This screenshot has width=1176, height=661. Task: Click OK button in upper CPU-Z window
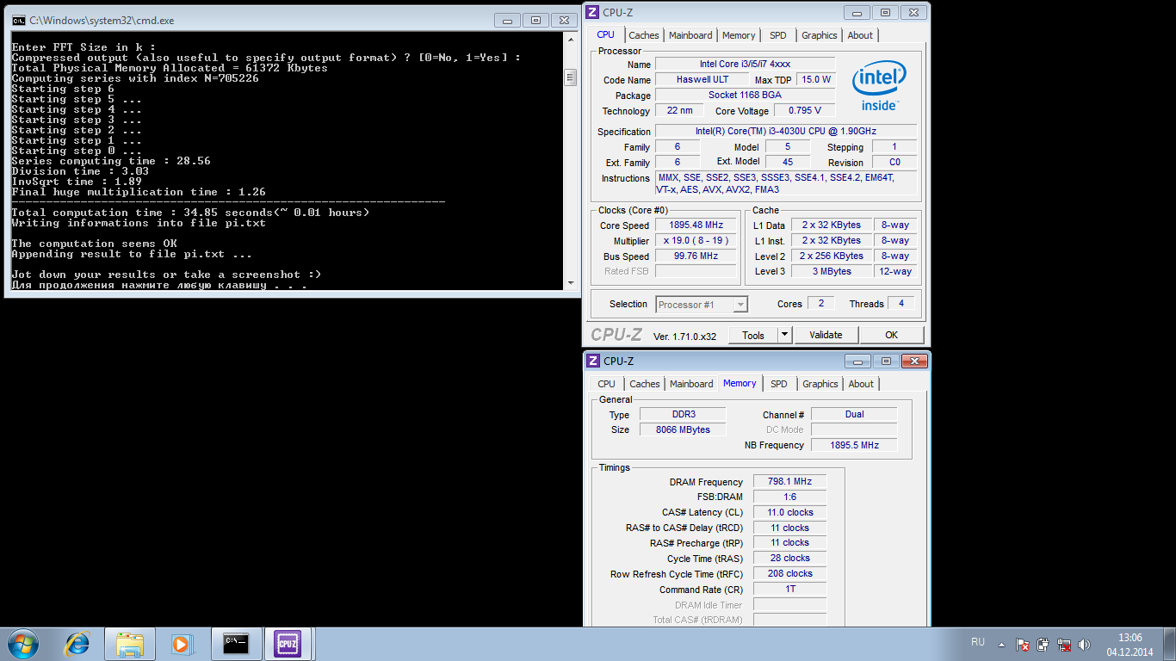892,335
